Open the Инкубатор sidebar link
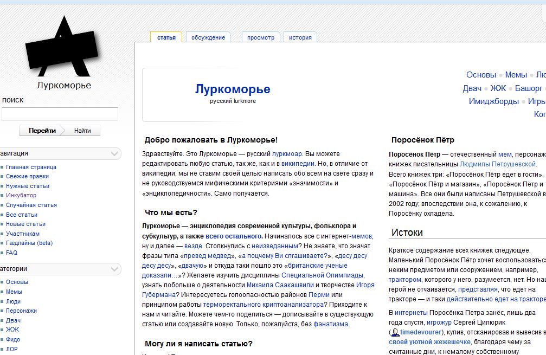The image size is (546, 355). [21, 195]
